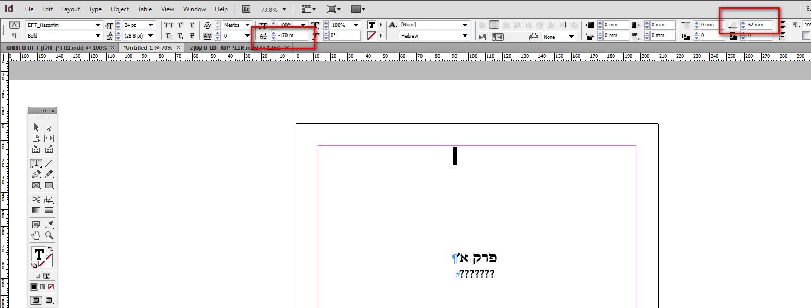The image size is (811, 308).
Task: Select the Gradient Feather tool
Action: (x=49, y=210)
